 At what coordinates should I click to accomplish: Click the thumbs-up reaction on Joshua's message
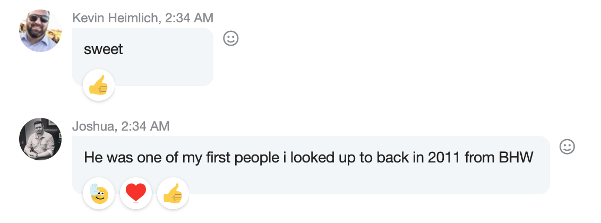[x=173, y=193]
